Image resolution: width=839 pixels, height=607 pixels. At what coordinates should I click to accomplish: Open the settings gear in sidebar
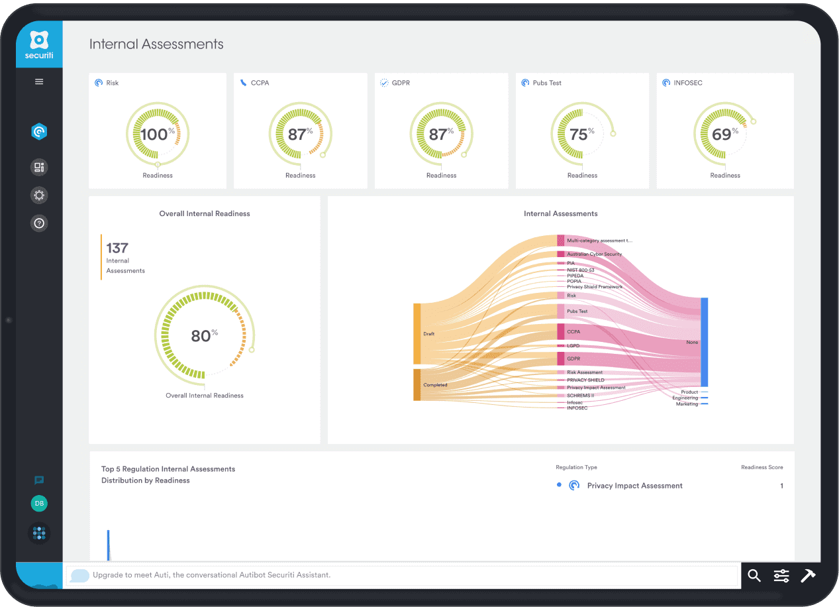[39, 195]
